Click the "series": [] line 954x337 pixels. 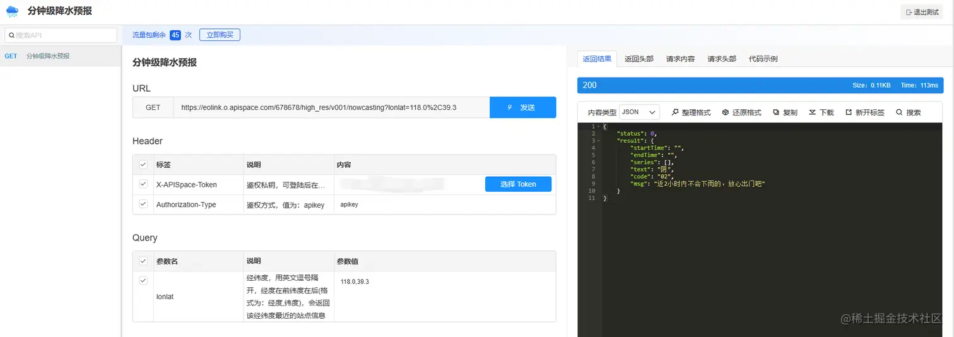[x=653, y=162]
